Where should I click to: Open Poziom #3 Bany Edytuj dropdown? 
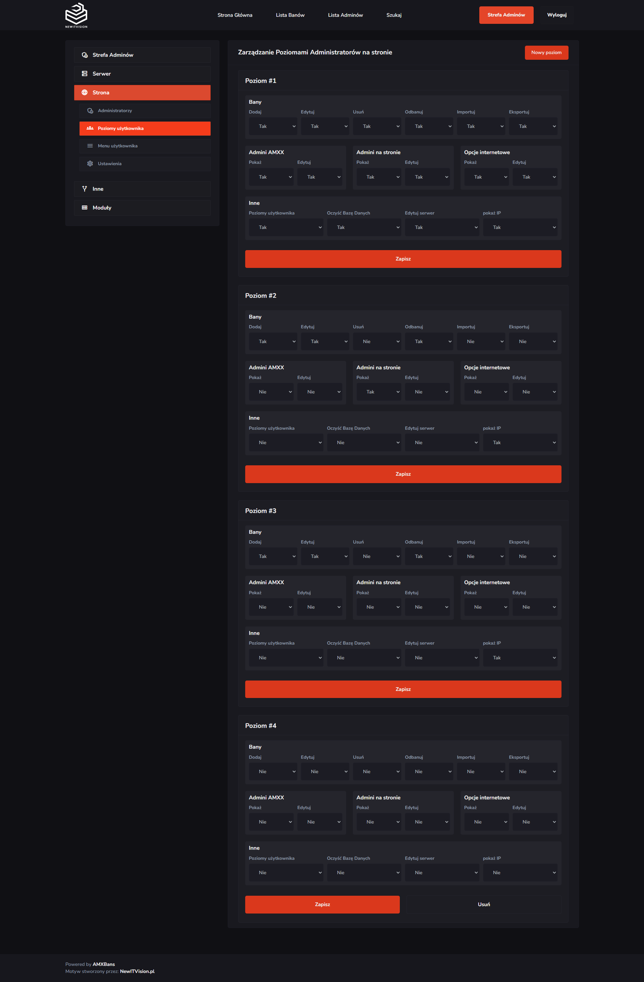coord(325,557)
